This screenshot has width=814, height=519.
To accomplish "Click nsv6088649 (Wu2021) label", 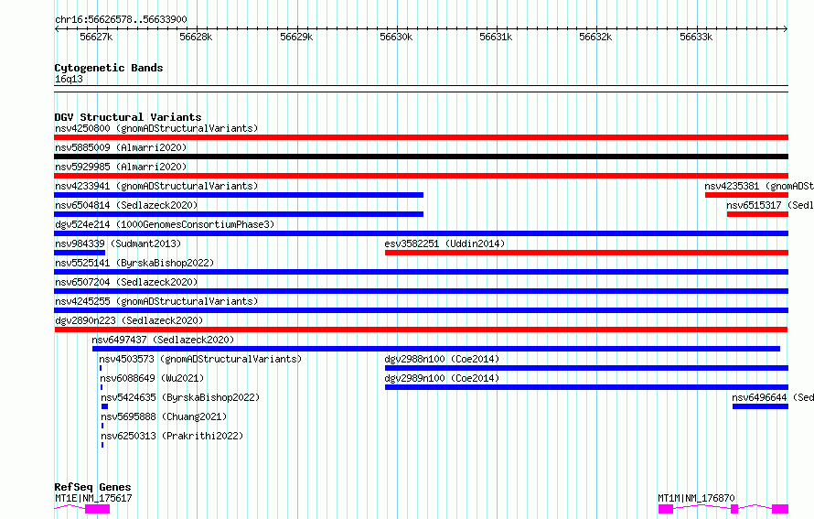I will pyautogui.click(x=152, y=378).
